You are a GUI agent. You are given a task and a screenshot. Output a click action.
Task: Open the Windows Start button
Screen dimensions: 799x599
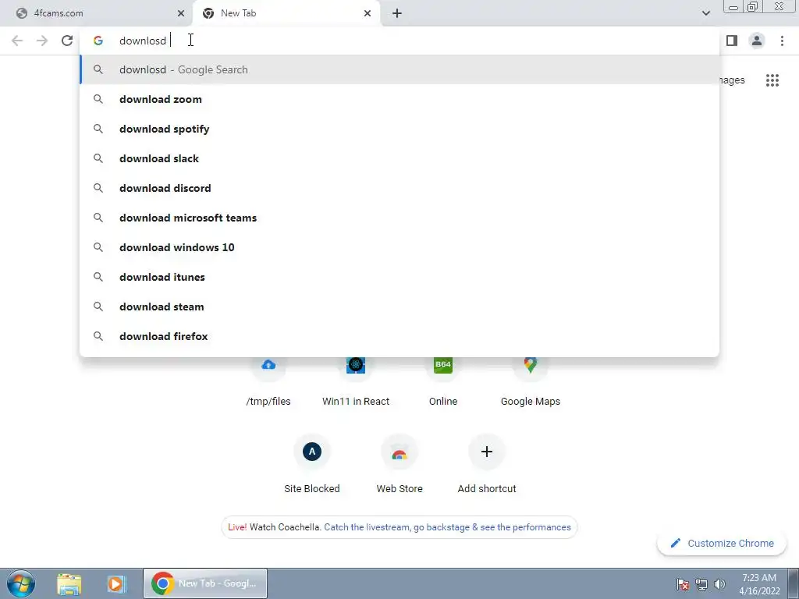click(x=21, y=583)
